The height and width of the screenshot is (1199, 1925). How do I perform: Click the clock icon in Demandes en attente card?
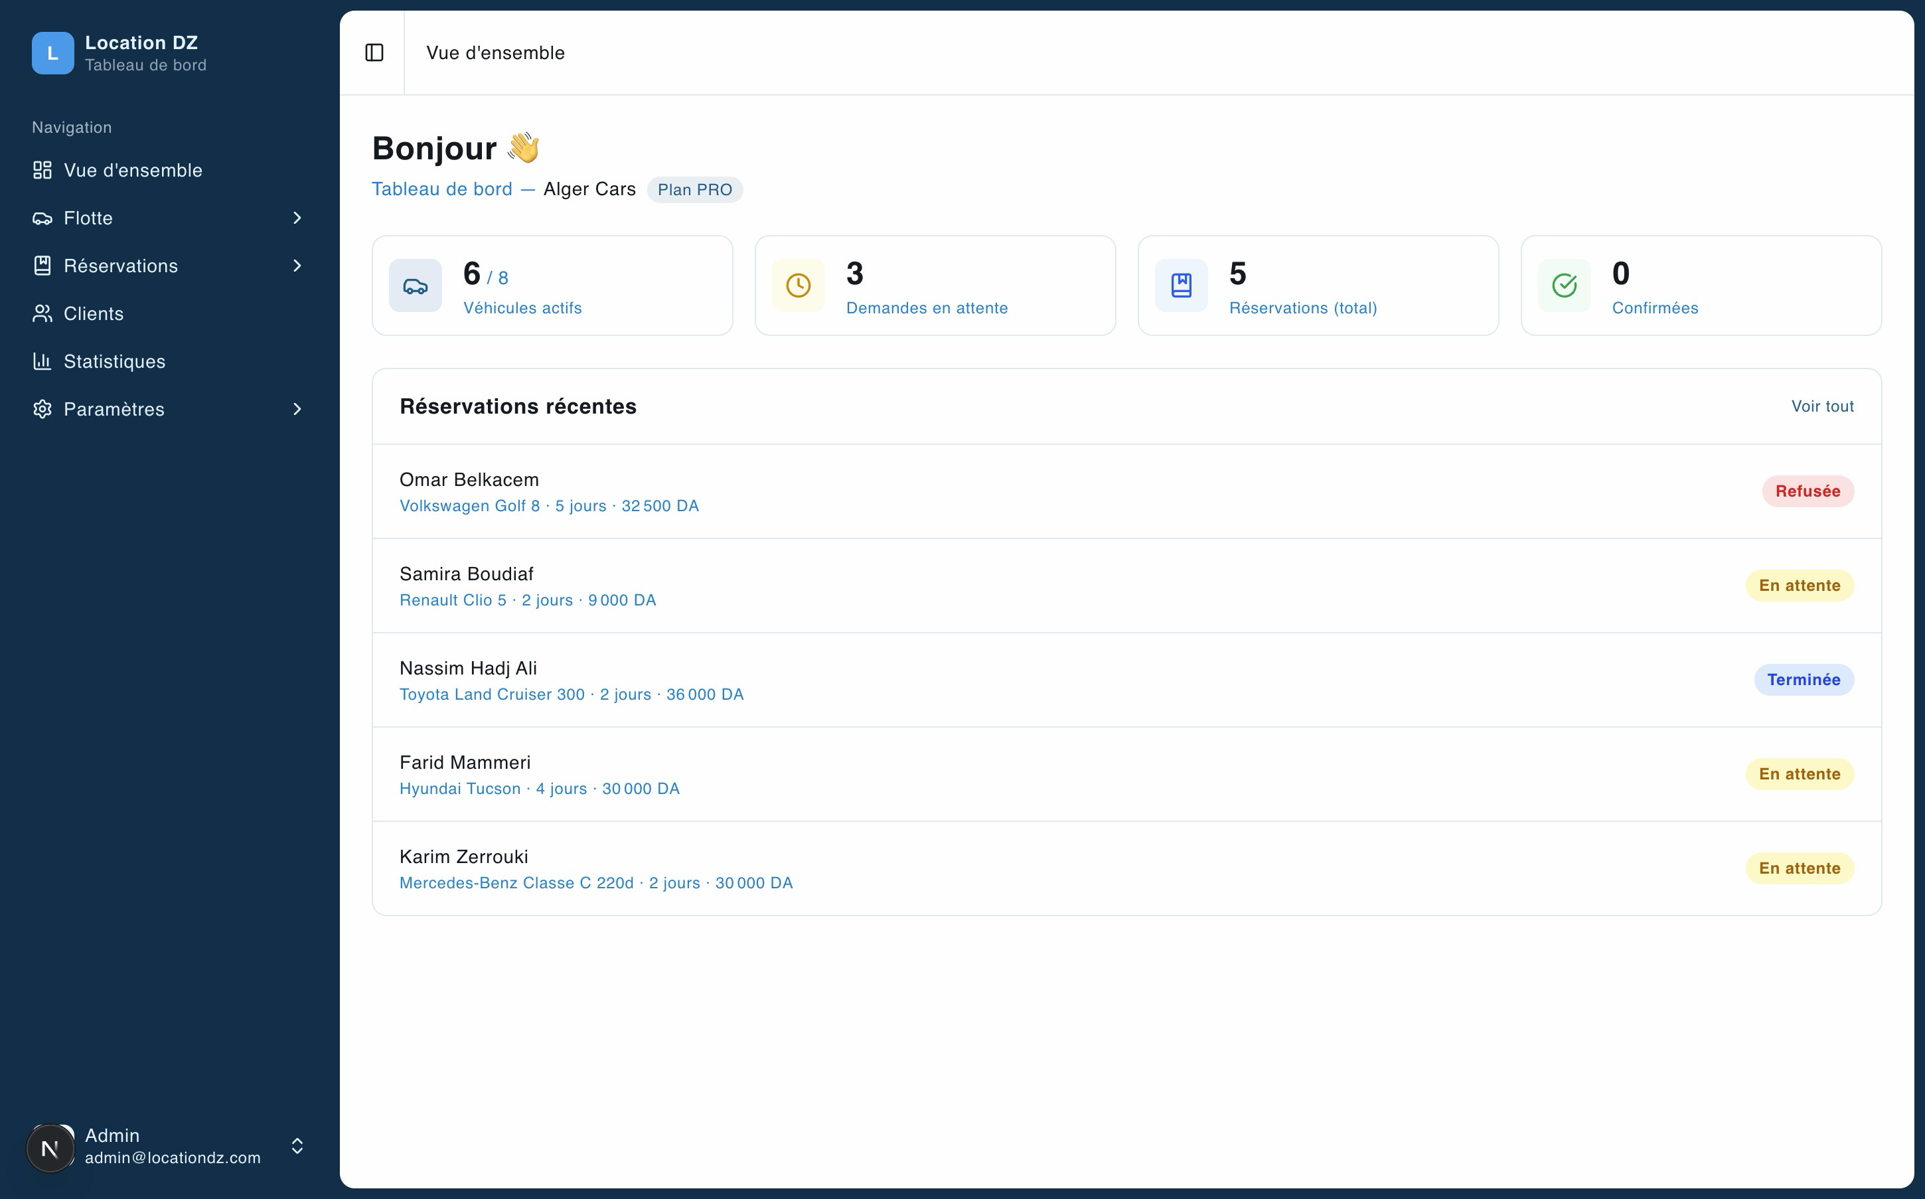pos(799,285)
